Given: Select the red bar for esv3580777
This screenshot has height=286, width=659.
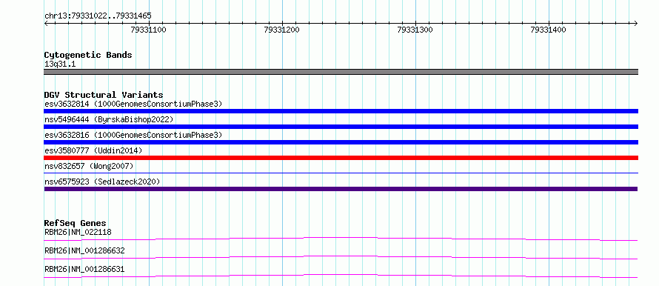Looking at the screenshot, I should click(x=341, y=158).
